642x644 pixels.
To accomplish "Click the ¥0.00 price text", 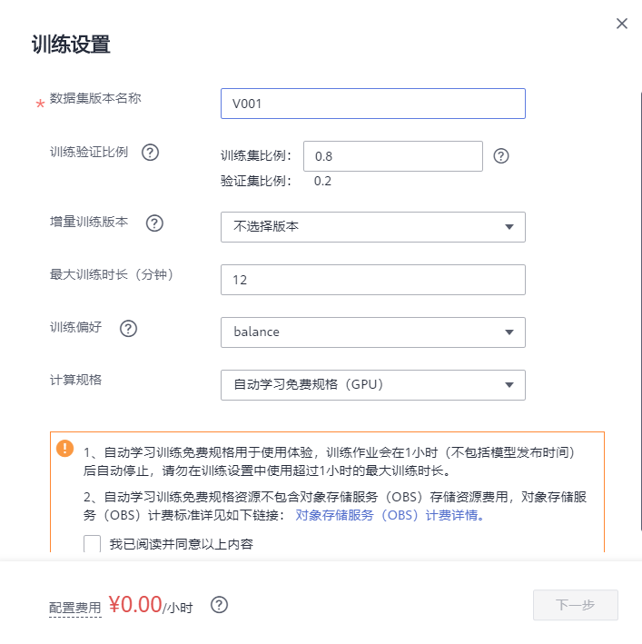I will click(x=135, y=605).
